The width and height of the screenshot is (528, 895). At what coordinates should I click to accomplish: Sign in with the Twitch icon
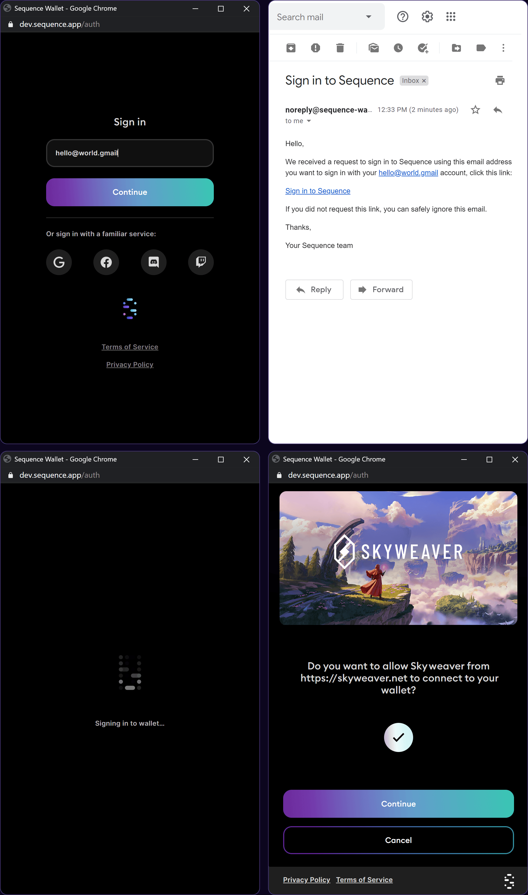point(201,262)
